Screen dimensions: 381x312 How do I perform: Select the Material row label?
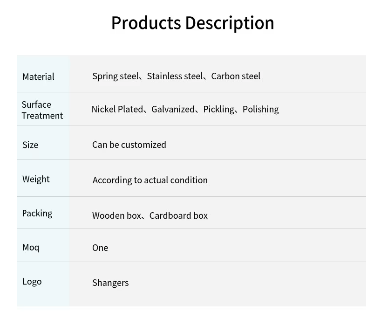[38, 76]
